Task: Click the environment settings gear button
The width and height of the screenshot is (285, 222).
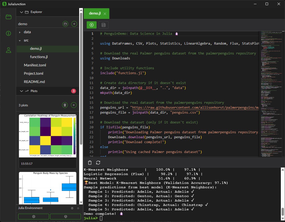Action: (x=34, y=217)
